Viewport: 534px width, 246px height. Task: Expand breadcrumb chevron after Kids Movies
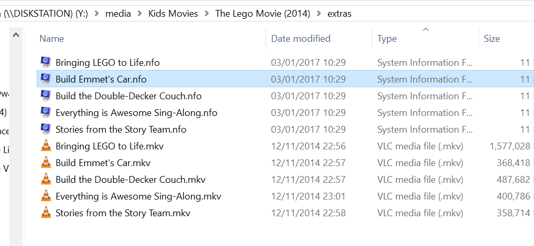pos(207,14)
